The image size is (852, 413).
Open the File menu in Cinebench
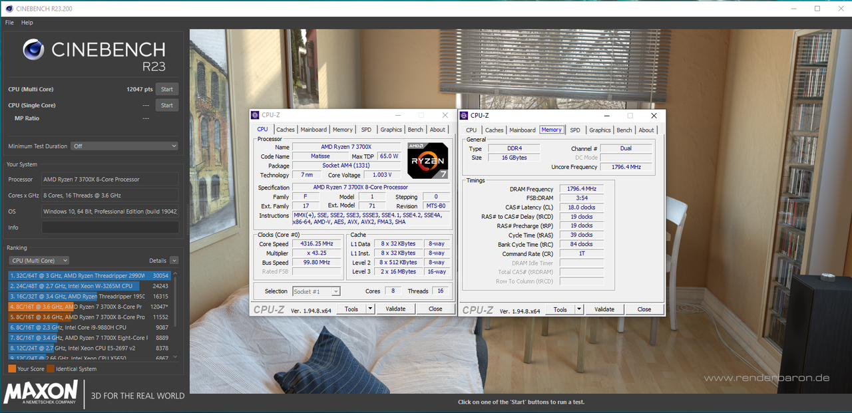(9, 23)
